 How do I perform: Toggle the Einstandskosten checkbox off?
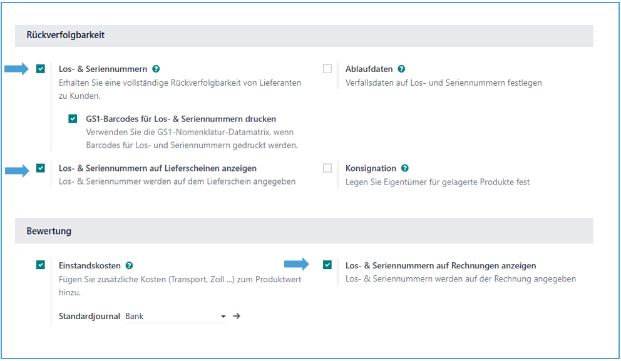point(41,265)
